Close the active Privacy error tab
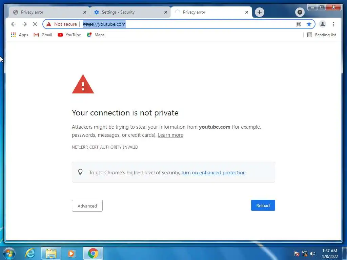Viewport: 347px width, 260px height. 247,12
